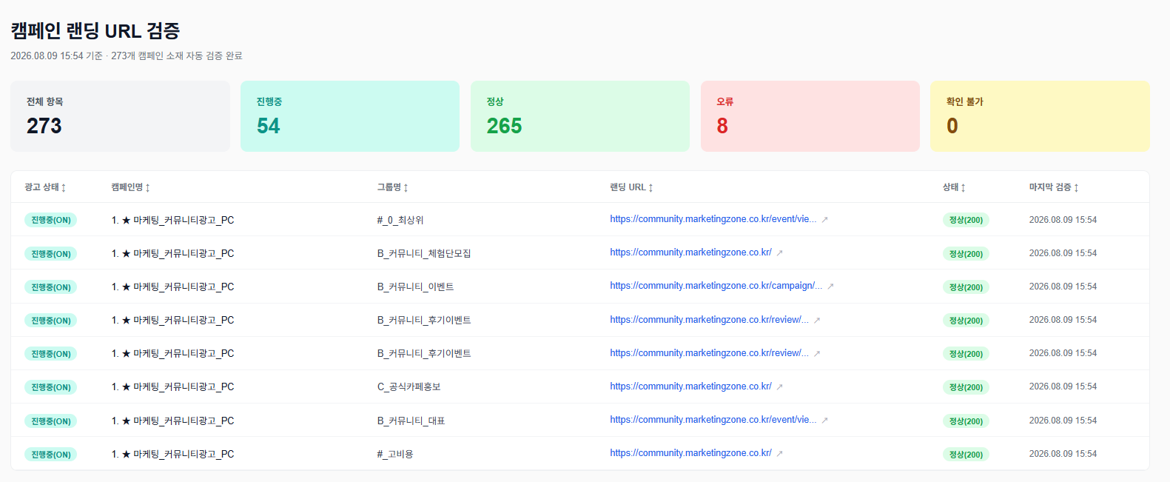Open external link icon in #_0_최상위 row

point(824,220)
